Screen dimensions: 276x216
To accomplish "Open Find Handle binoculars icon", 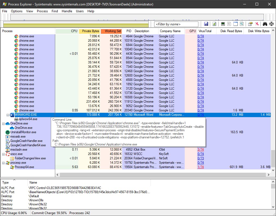I will tap(265, 24).
